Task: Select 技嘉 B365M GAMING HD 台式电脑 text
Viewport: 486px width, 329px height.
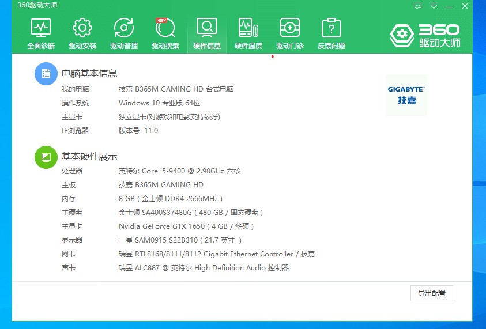Action: pyautogui.click(x=176, y=89)
